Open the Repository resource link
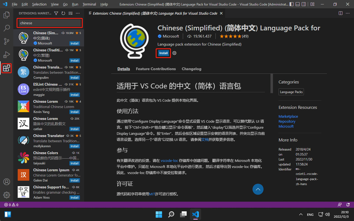 [287, 121]
